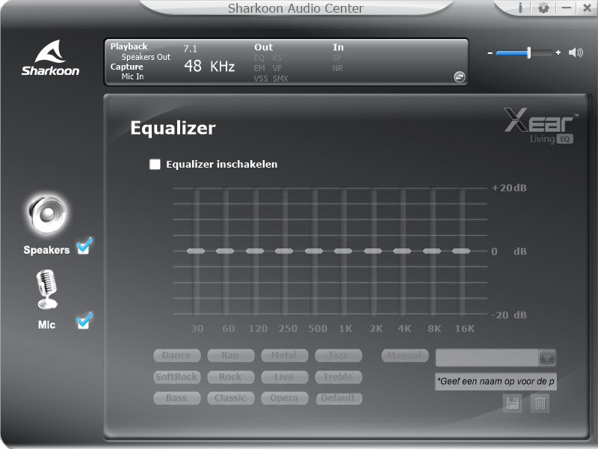This screenshot has height=449, width=598.
Task: Click the Mic microphone icon
Action: [47, 290]
